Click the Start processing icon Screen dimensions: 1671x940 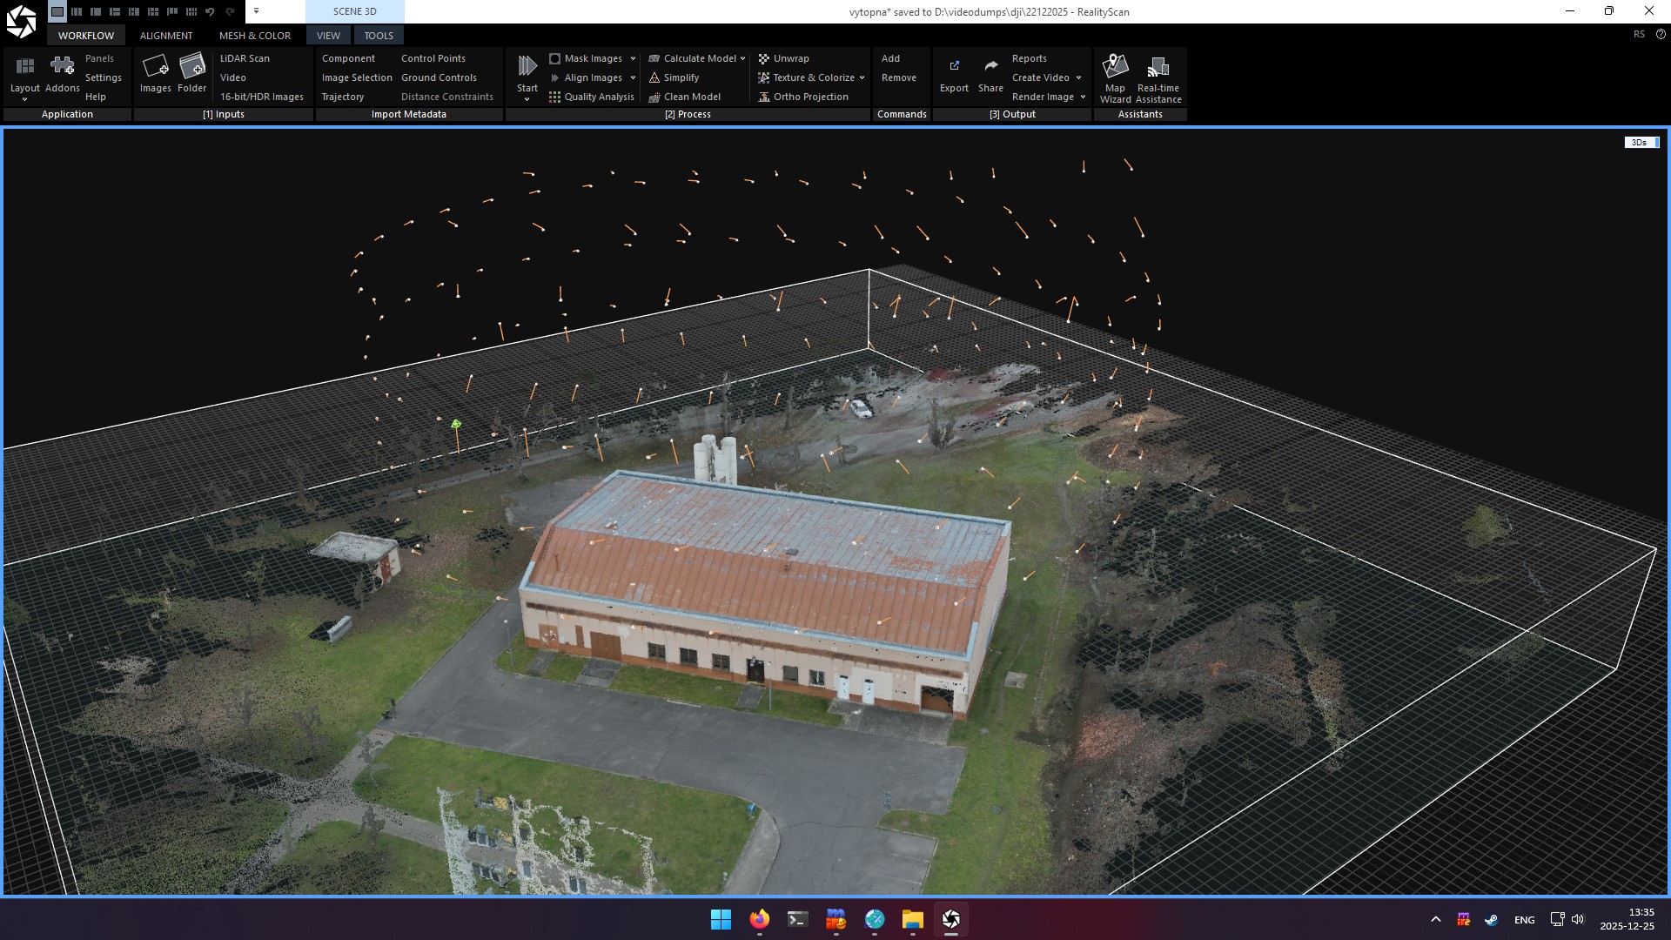tap(527, 68)
